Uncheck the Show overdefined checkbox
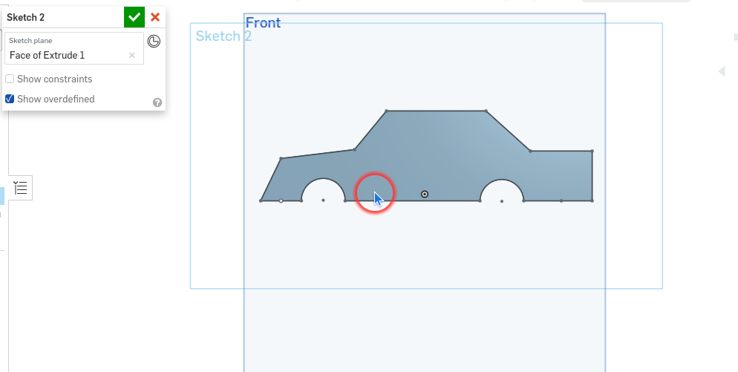The height and width of the screenshot is (372, 738). [x=10, y=99]
